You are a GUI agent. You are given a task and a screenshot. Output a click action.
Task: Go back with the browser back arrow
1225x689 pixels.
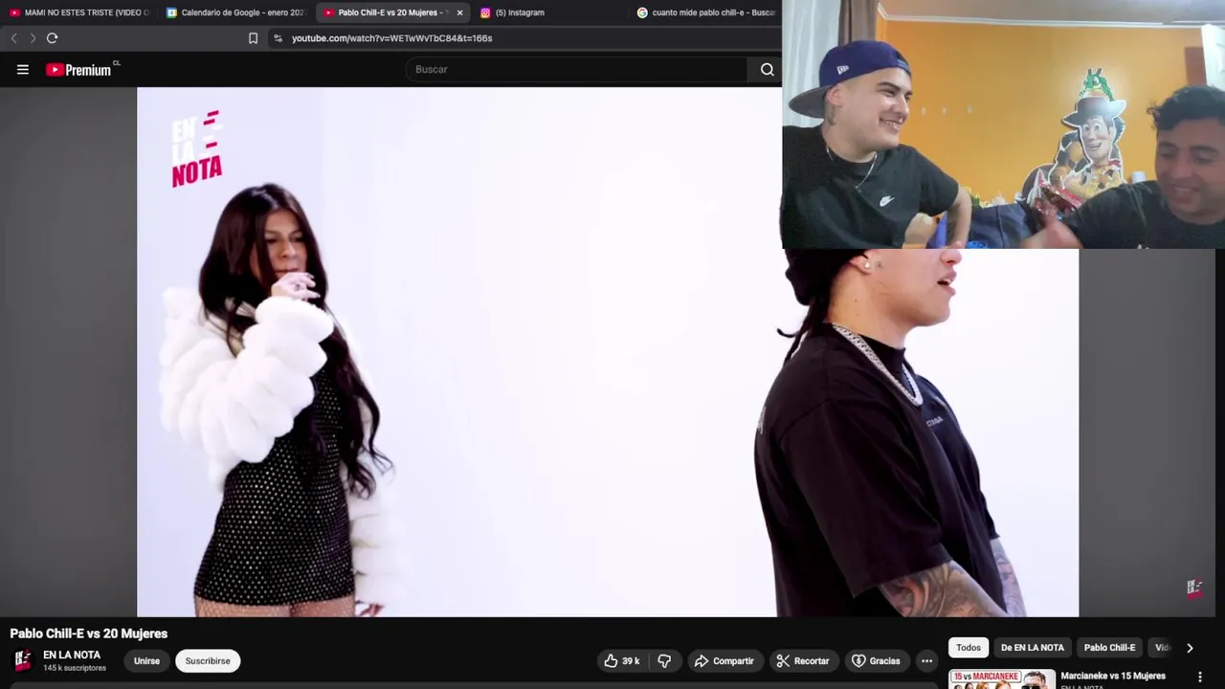click(x=13, y=38)
